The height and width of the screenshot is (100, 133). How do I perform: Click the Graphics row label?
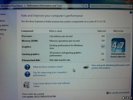(26, 47)
